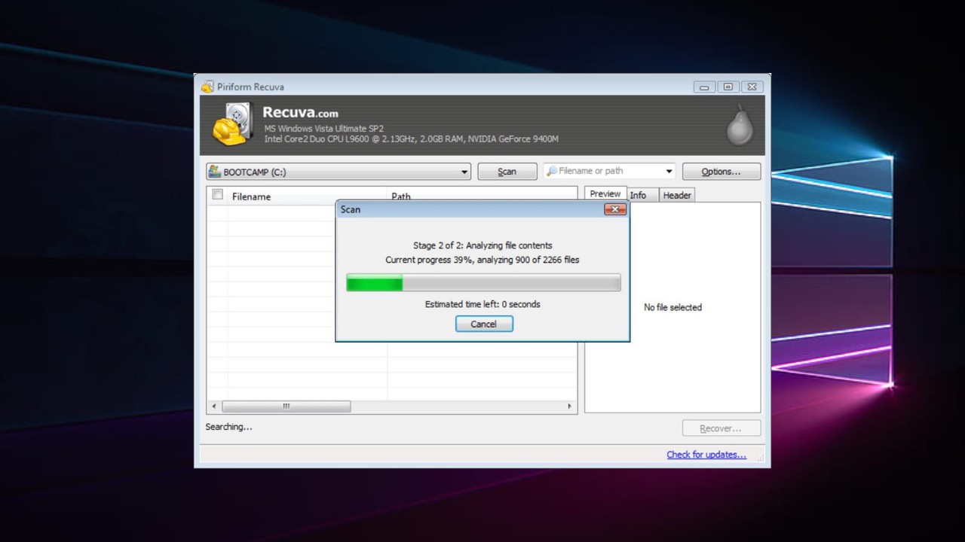Image resolution: width=965 pixels, height=542 pixels.
Task: Click the Recuva.com heading text
Action: tap(300, 113)
